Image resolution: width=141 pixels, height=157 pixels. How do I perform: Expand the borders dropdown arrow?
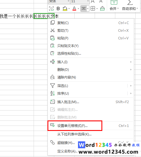click(97, 9)
